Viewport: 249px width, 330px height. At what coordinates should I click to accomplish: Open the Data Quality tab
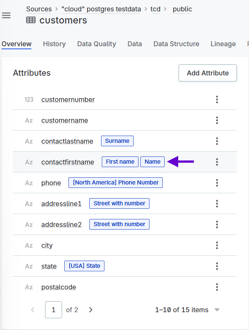[96, 44]
